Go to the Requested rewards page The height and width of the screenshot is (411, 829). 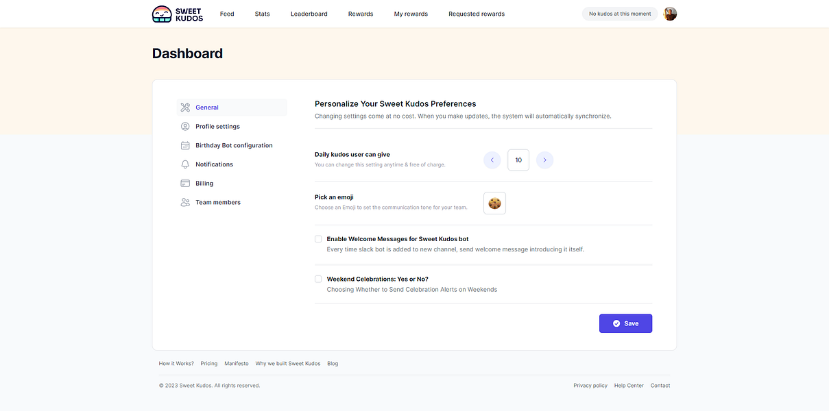[x=476, y=14]
